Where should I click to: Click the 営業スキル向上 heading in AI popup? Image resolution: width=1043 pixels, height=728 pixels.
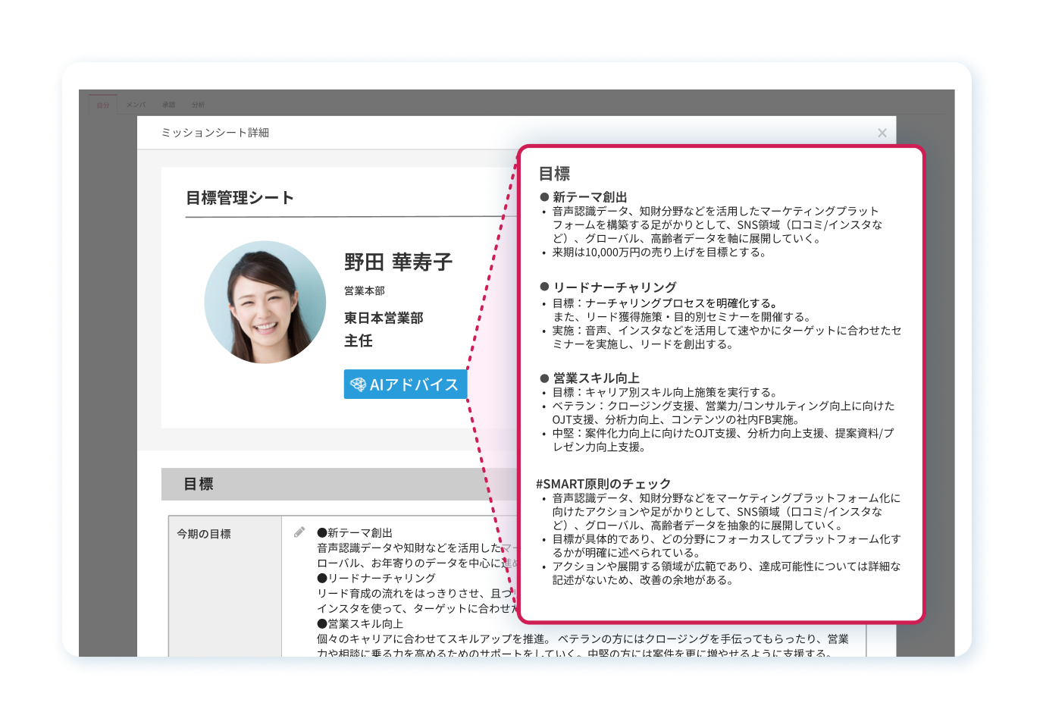click(x=596, y=378)
